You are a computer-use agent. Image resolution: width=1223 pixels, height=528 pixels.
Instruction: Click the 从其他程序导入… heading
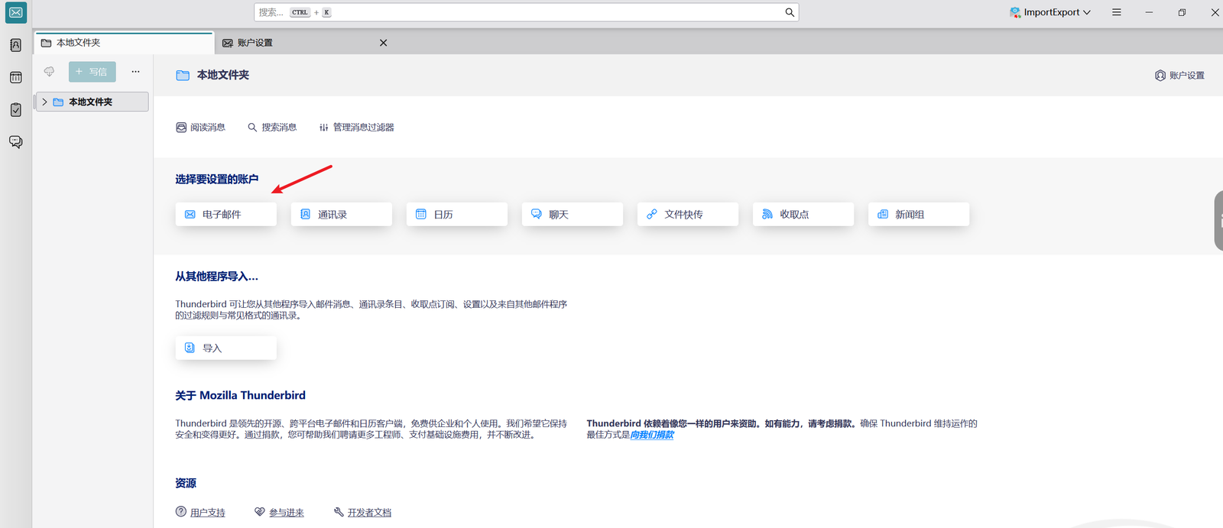tap(216, 277)
